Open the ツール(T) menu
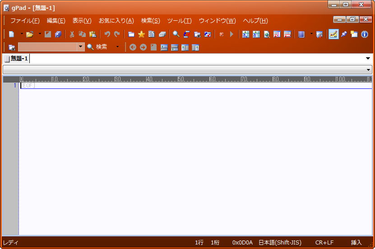 [179, 21]
